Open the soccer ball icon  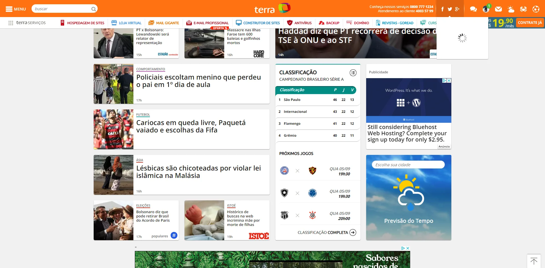point(536,9)
